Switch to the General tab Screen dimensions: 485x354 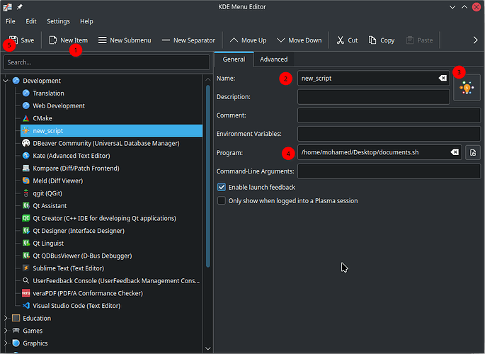pos(234,59)
